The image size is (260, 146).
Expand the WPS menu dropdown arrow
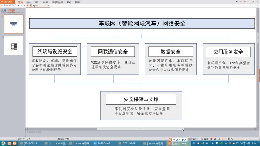point(14,2)
